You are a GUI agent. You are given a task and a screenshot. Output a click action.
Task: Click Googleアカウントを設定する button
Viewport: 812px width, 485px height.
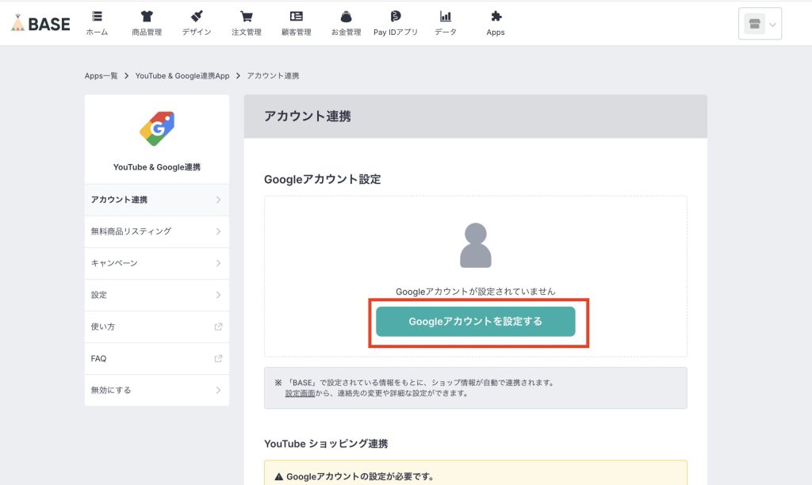(x=476, y=322)
